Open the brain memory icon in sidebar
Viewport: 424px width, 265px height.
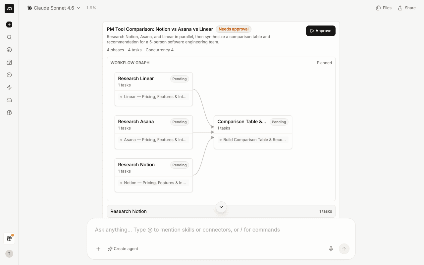click(x=9, y=113)
